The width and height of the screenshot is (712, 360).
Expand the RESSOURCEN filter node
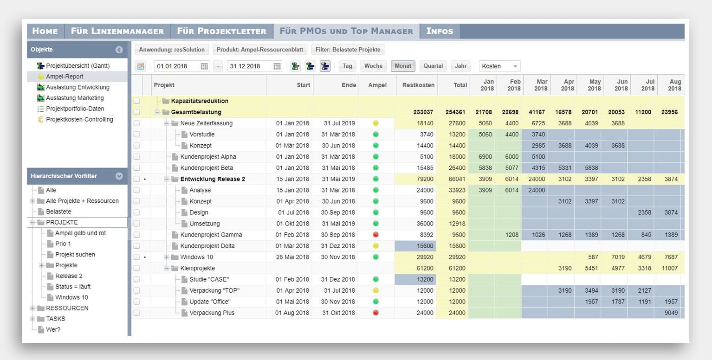[x=32, y=308]
